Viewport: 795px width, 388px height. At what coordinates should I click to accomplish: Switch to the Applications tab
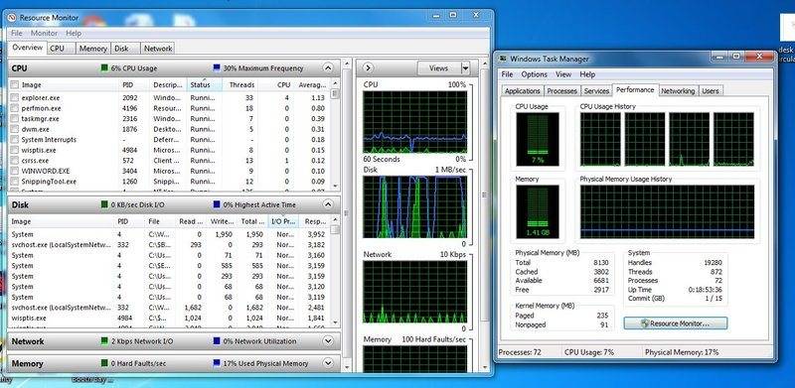(523, 90)
